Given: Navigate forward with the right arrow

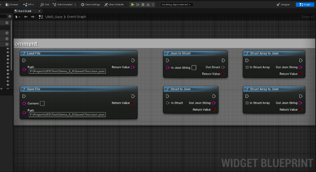Looking at the screenshot, I should pos(33,17).
